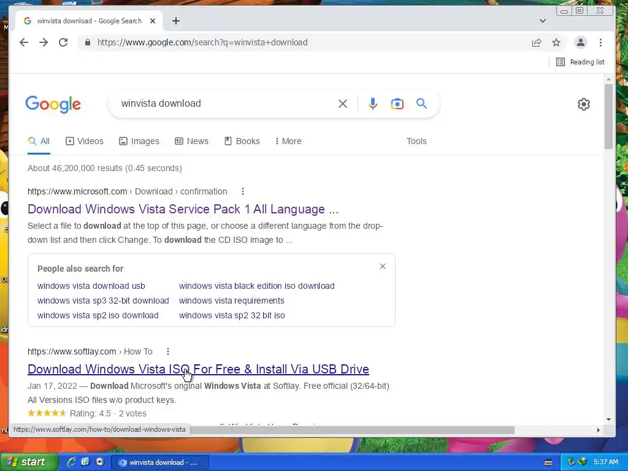
Task: Select the All results tab
Action: point(39,141)
